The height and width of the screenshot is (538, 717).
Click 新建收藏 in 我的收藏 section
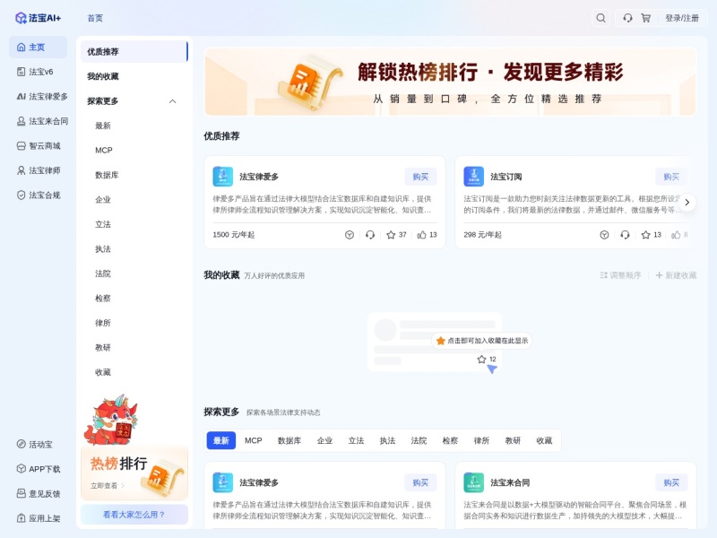676,275
